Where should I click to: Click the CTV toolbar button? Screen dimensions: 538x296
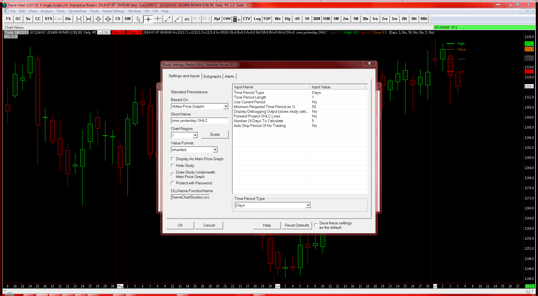pos(246,19)
